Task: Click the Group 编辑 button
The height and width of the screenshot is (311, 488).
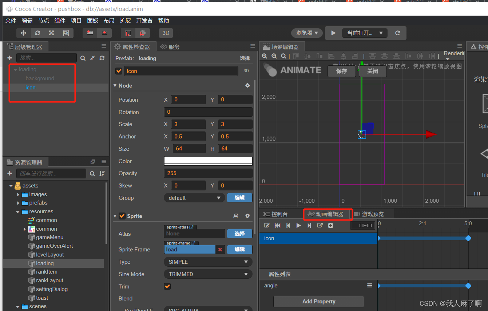Action: tap(239, 198)
